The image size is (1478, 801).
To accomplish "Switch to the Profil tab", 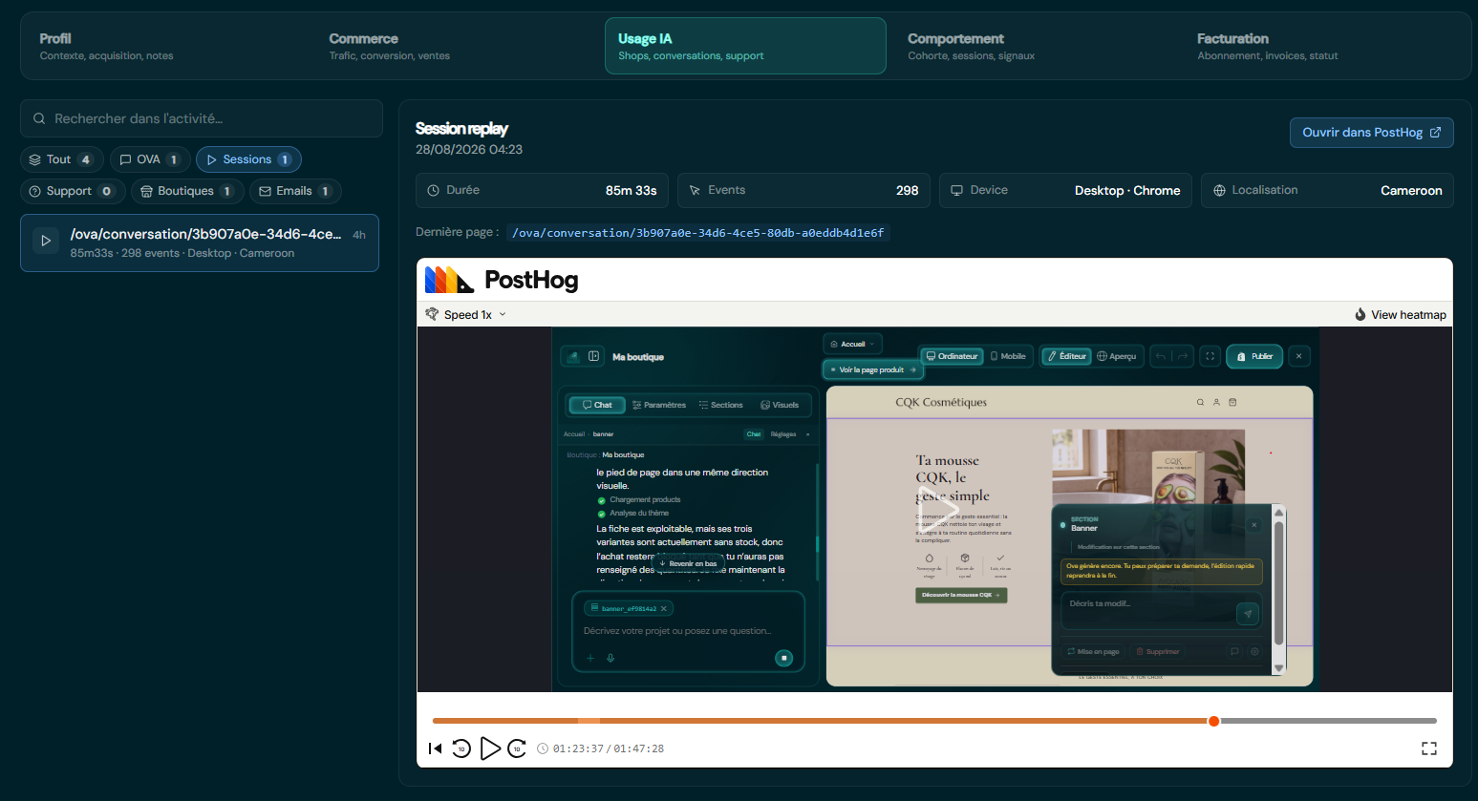I will [167, 46].
